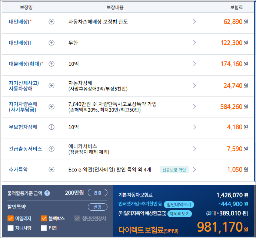Viewport: 256px width, 238px height.
Task: Click the 584,260 원 premium value
Action: point(234,107)
